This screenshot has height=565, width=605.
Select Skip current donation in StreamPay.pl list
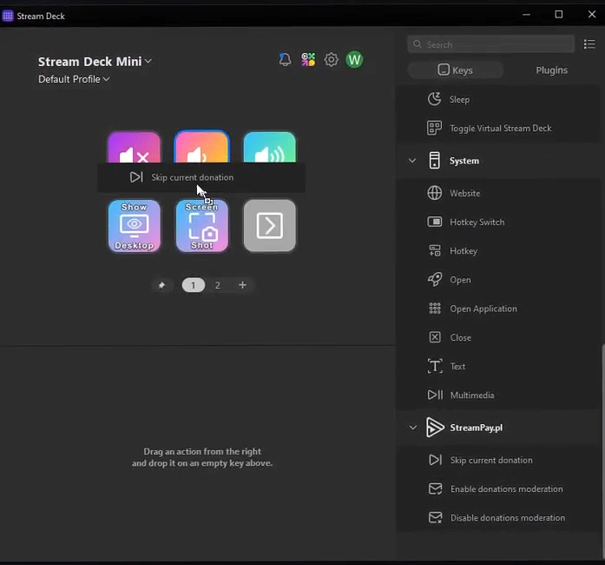point(497,461)
